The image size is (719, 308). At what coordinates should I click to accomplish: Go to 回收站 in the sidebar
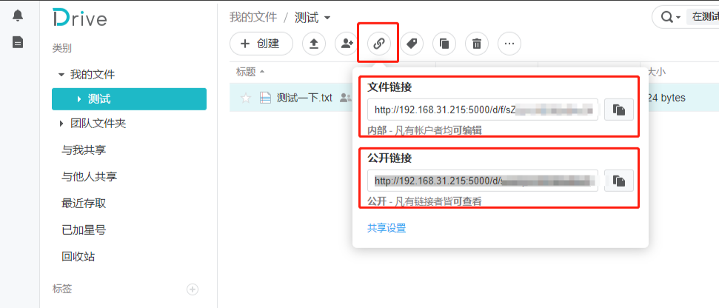[x=78, y=257]
